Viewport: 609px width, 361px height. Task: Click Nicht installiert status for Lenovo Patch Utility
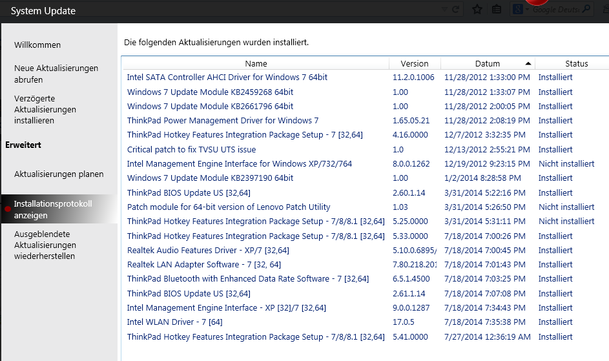566,207
